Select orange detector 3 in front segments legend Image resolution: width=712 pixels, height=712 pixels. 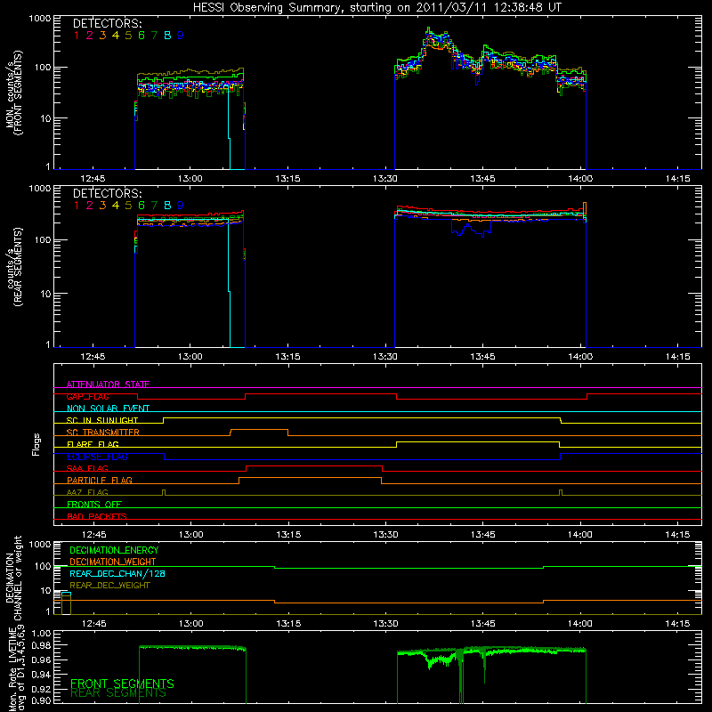click(102, 36)
